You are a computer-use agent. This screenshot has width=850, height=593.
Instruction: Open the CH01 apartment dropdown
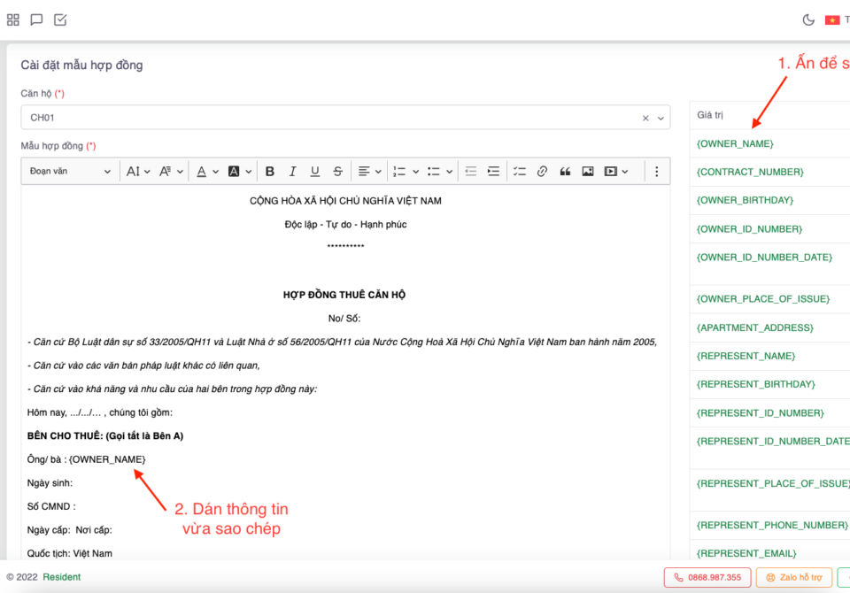click(345, 118)
